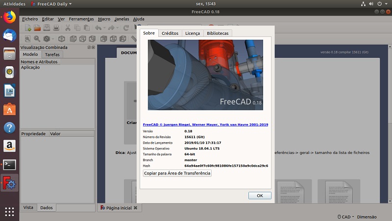Select the Modelo tab
Screen dimensions: 392x221
pyautogui.click(x=30, y=54)
